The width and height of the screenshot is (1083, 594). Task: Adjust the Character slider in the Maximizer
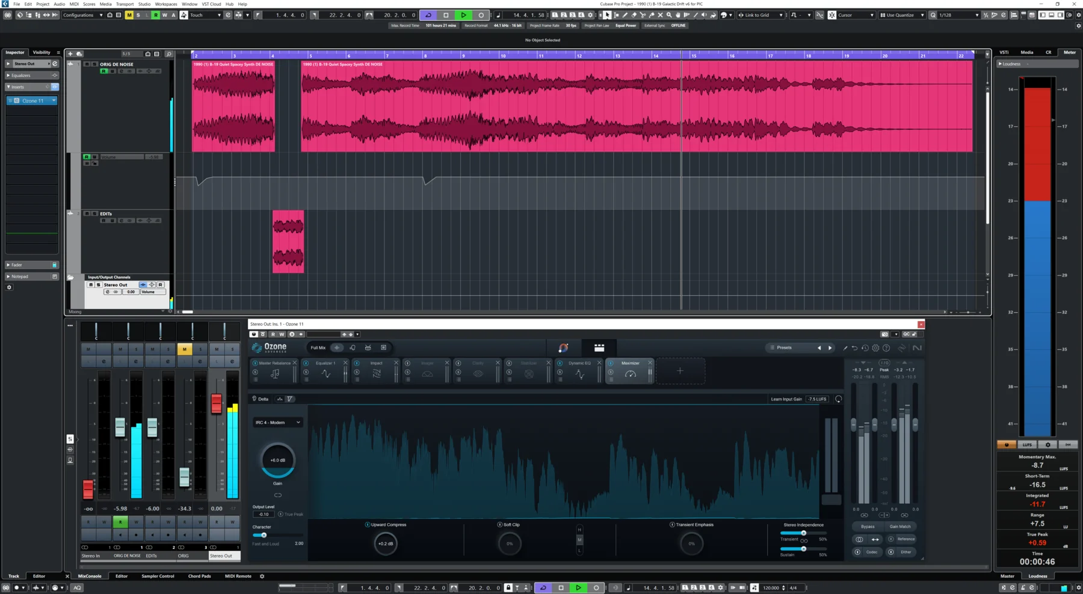(263, 535)
